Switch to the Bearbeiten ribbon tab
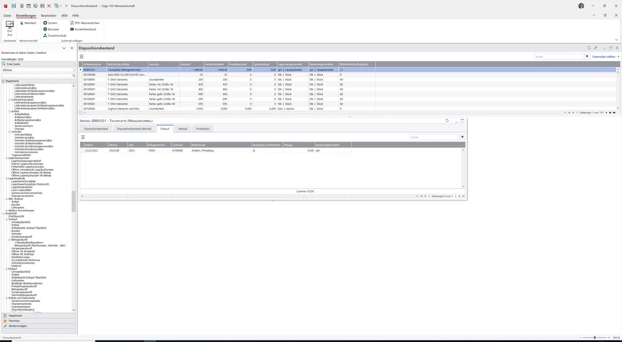This screenshot has height=342, width=622. tap(49, 16)
